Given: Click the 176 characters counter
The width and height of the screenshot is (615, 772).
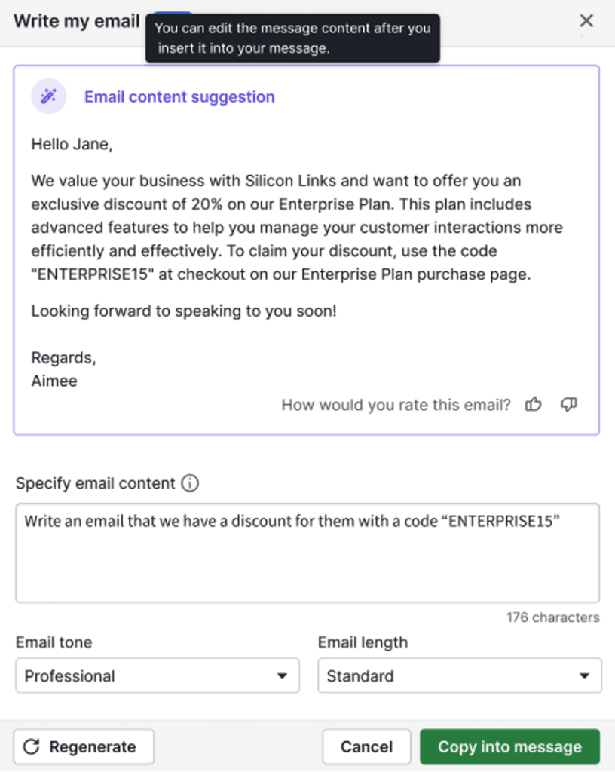Looking at the screenshot, I should (552, 617).
